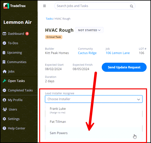Open the NOT STARTED status dropdown
The height and width of the screenshot is (143, 151).
pos(89,30)
